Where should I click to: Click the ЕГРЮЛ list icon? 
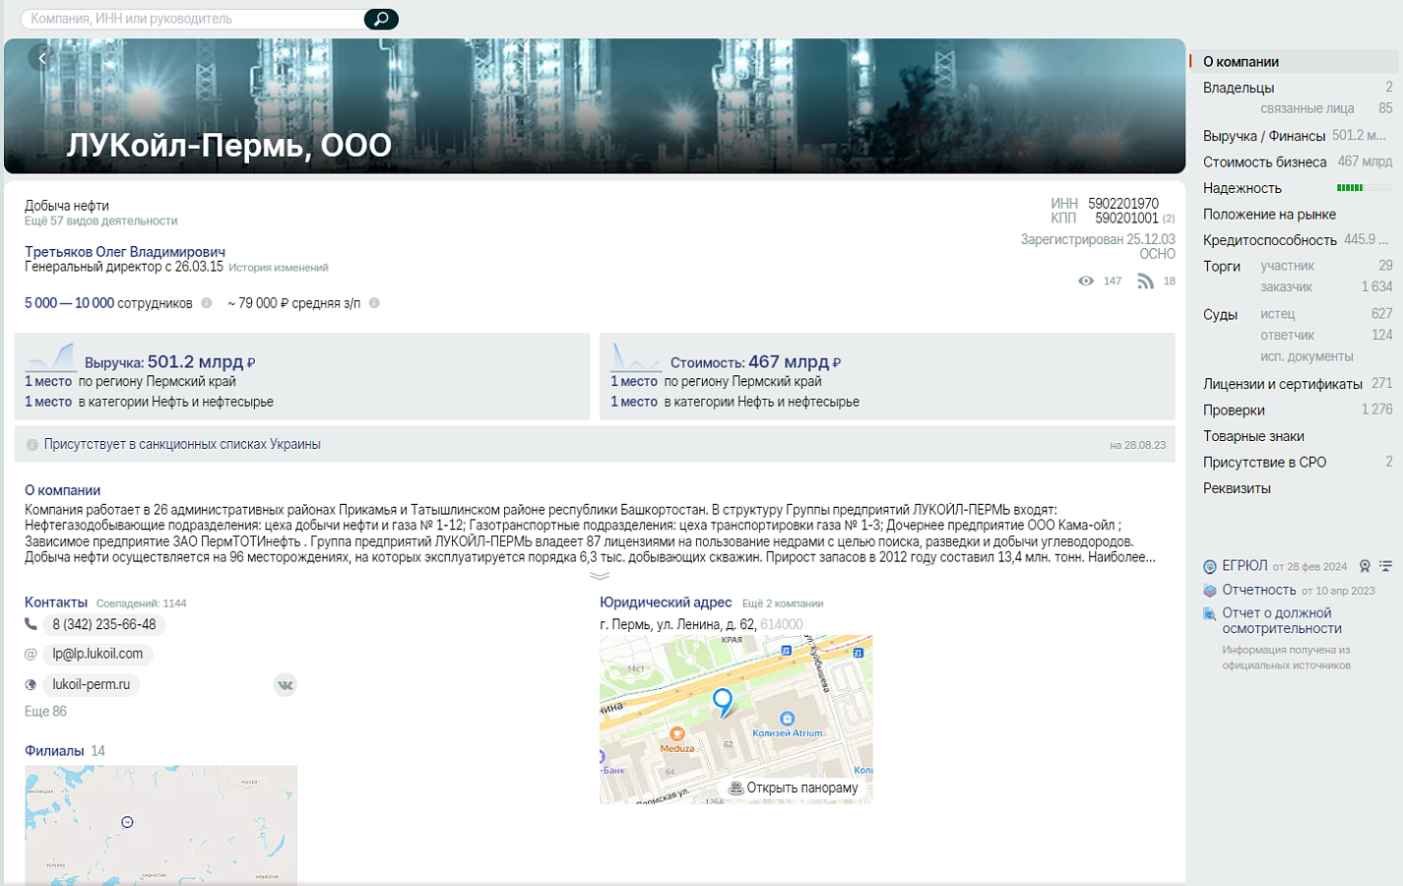tap(1385, 566)
